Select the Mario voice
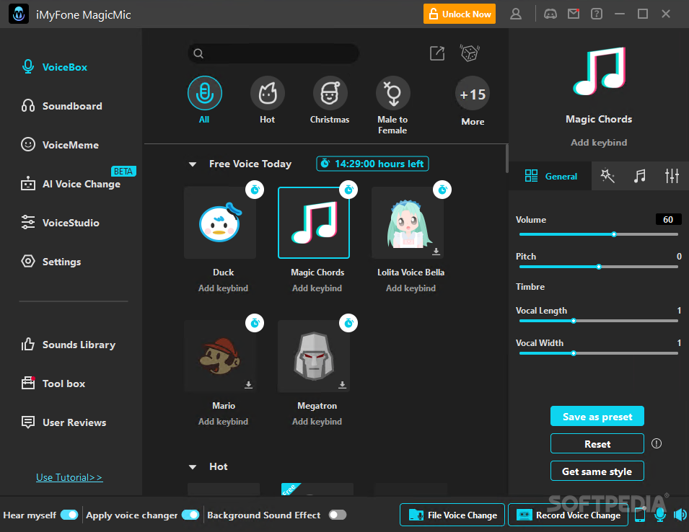 click(220, 356)
